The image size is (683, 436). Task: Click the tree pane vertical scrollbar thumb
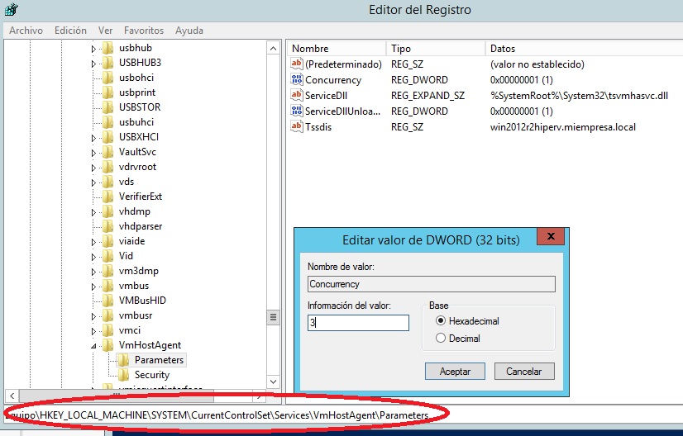pos(274,318)
